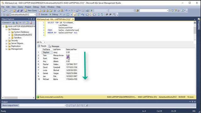Collapse the Databases folder
Viewport: 201px width, 113px height.
point(6,29)
